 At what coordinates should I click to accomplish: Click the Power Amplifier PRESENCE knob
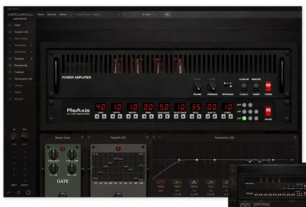click(x=212, y=87)
